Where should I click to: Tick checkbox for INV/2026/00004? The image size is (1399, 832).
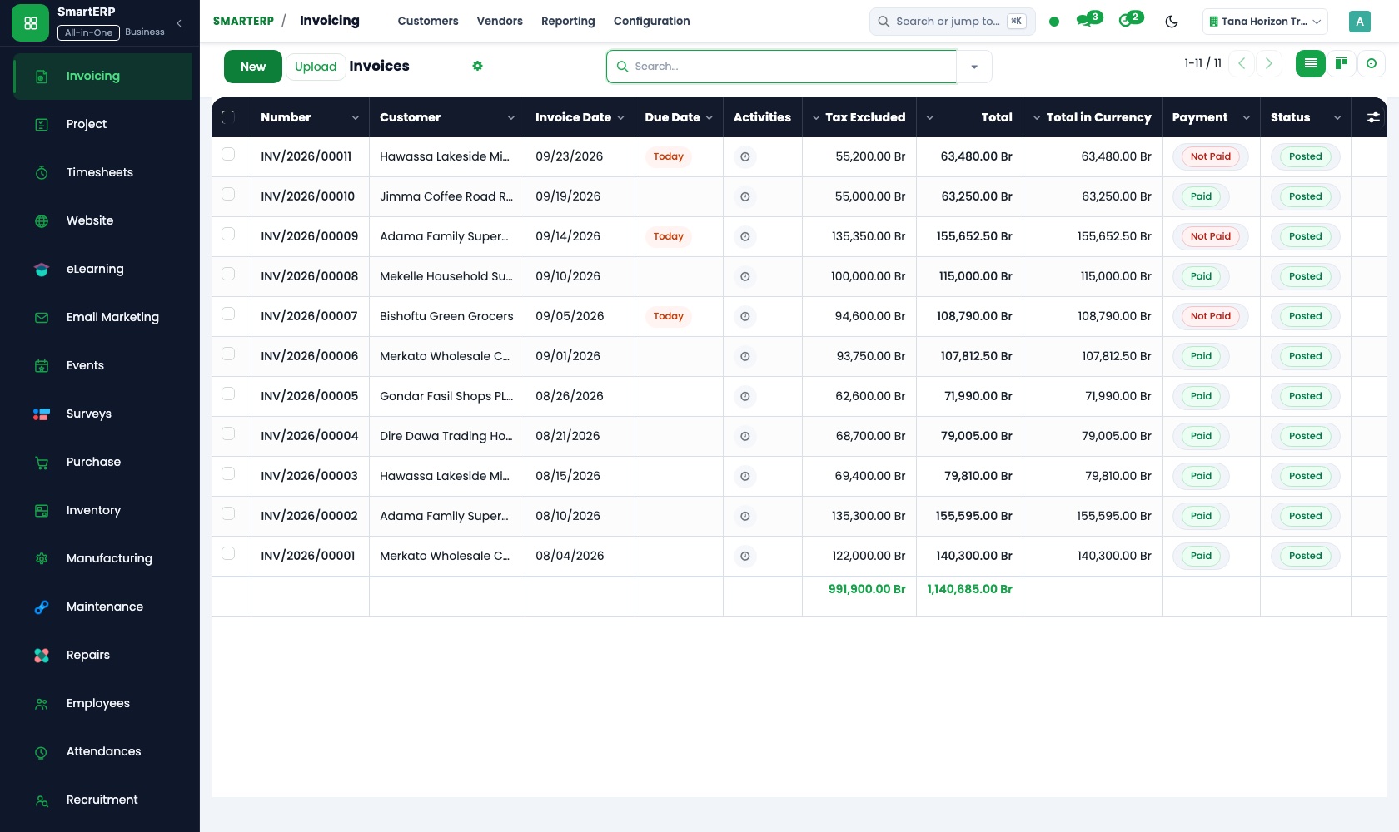(x=228, y=433)
